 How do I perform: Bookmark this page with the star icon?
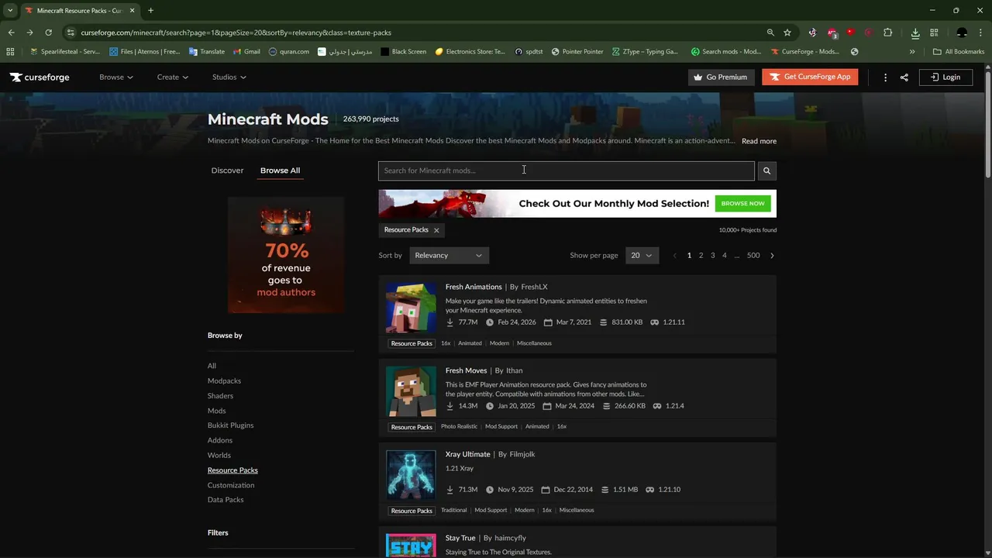tap(787, 33)
